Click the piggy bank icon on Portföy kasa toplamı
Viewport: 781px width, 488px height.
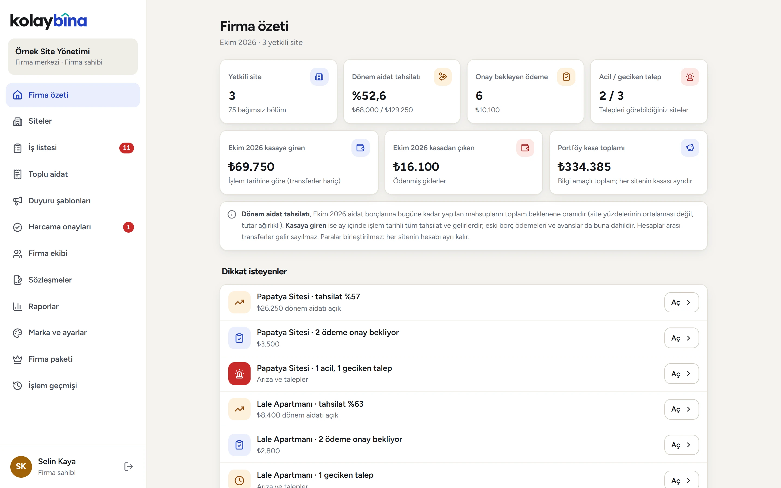pos(690,147)
